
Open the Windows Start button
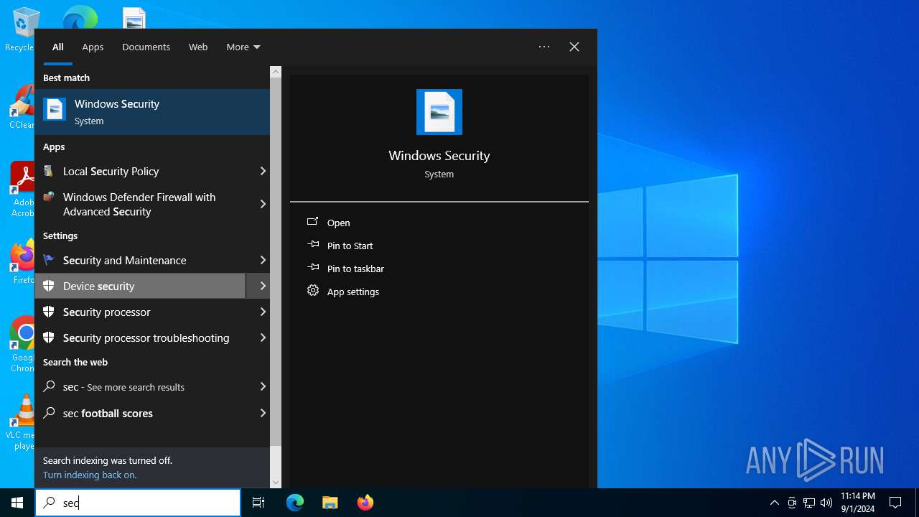pos(17,503)
